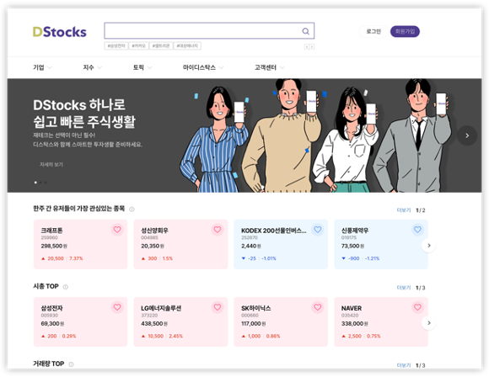Favorite 성신양회우 with its heart
Image resolution: width=489 pixels, height=377 pixels.
coord(218,230)
